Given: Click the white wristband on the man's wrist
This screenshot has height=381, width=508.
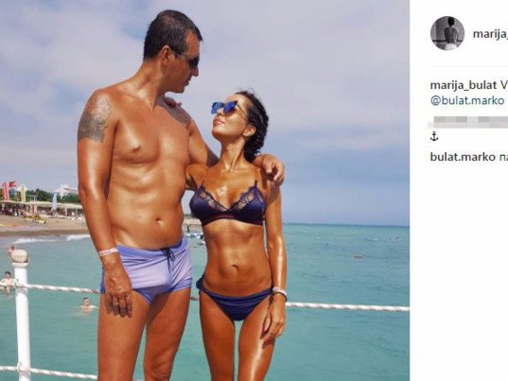Looking at the screenshot, I should pyautogui.click(x=108, y=251).
